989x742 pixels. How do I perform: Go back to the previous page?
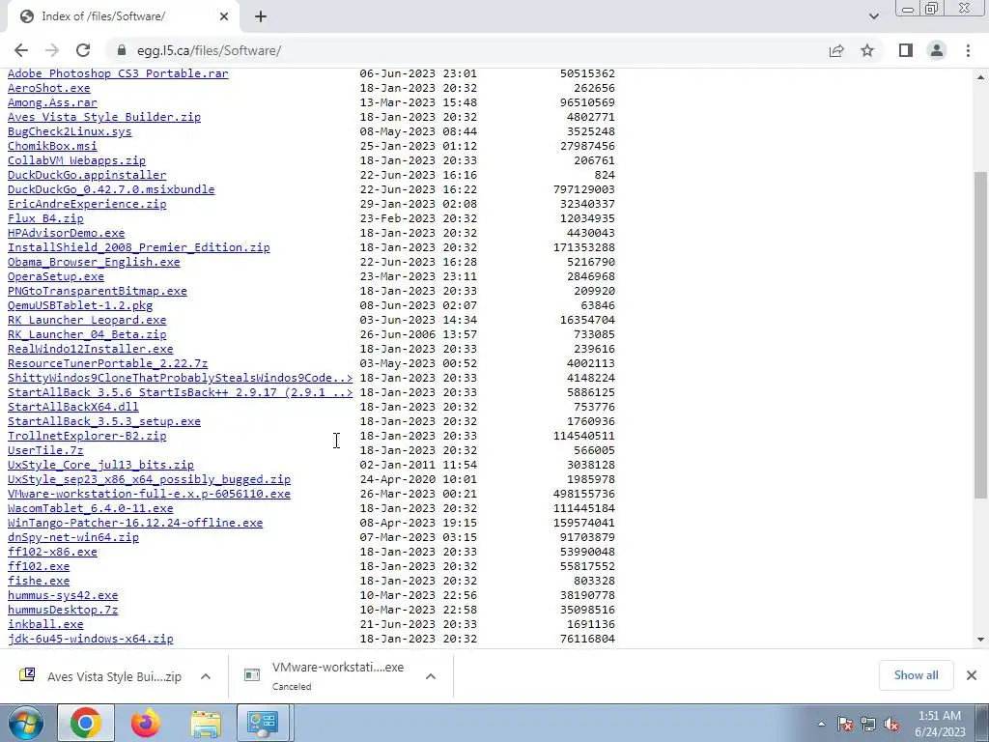(21, 50)
